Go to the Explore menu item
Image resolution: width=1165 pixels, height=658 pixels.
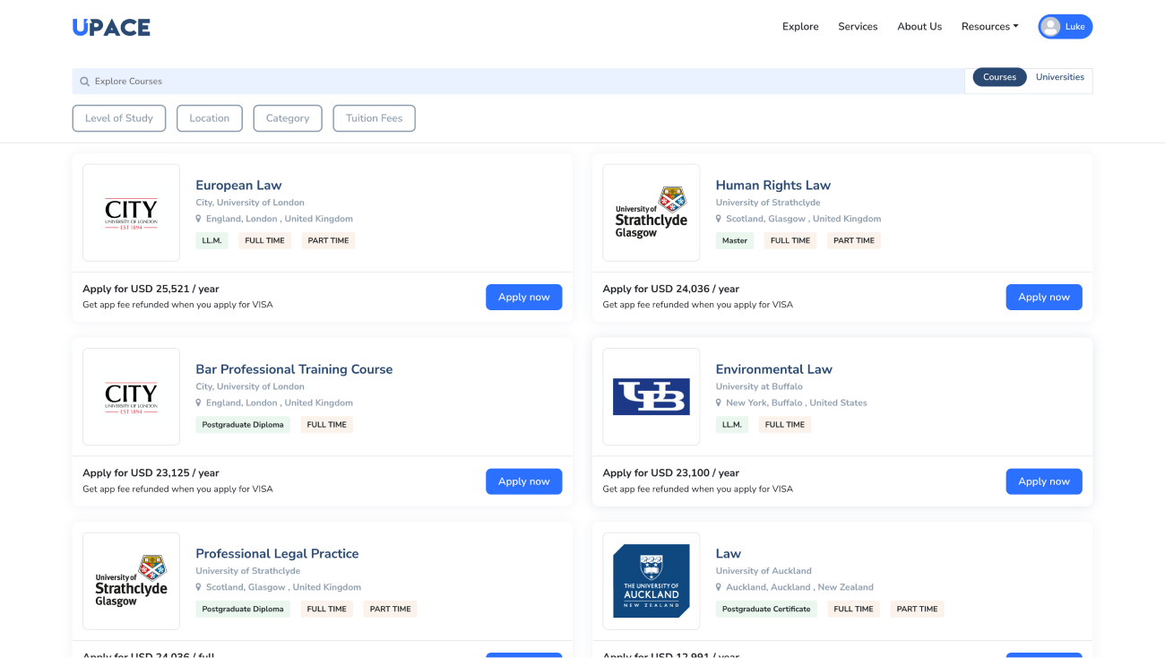(800, 27)
